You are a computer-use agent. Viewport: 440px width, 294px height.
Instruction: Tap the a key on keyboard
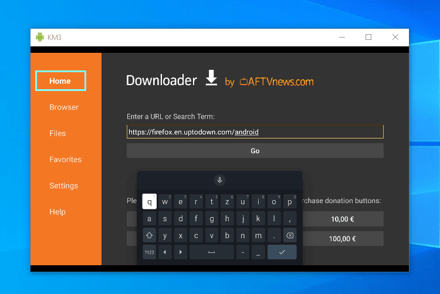(x=149, y=218)
